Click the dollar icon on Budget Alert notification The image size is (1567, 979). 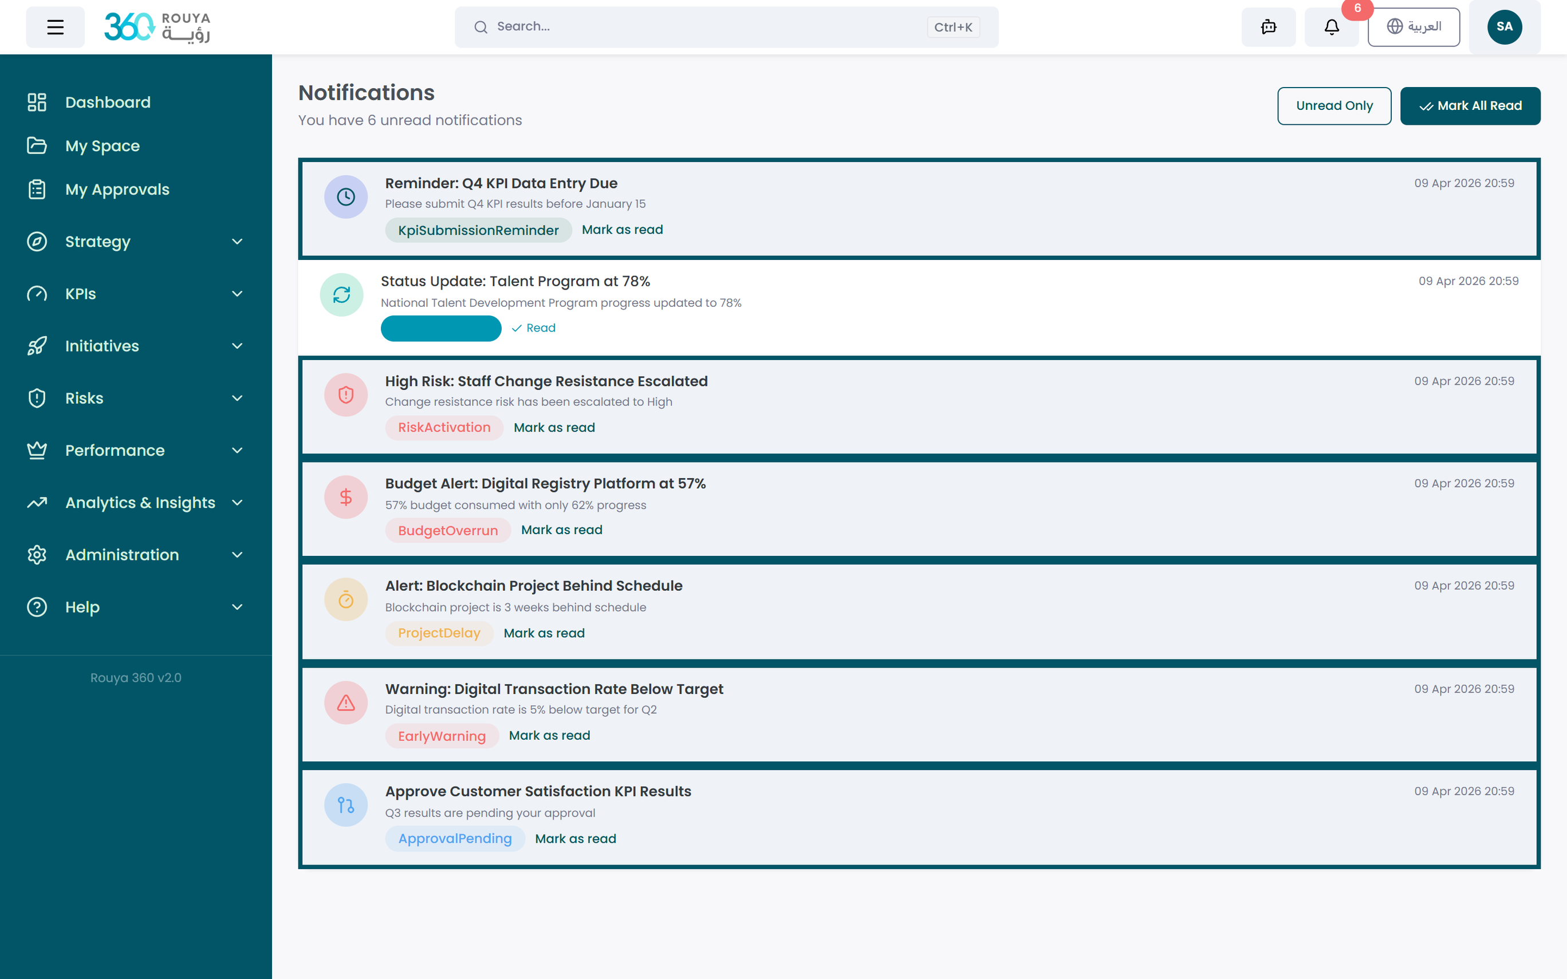(345, 496)
